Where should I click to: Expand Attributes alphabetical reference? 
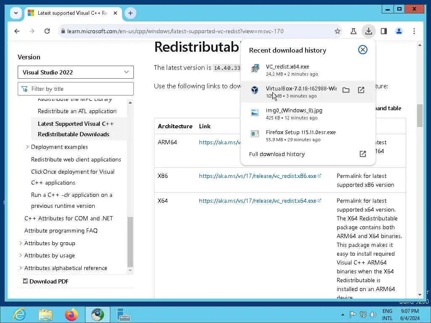coord(20,268)
